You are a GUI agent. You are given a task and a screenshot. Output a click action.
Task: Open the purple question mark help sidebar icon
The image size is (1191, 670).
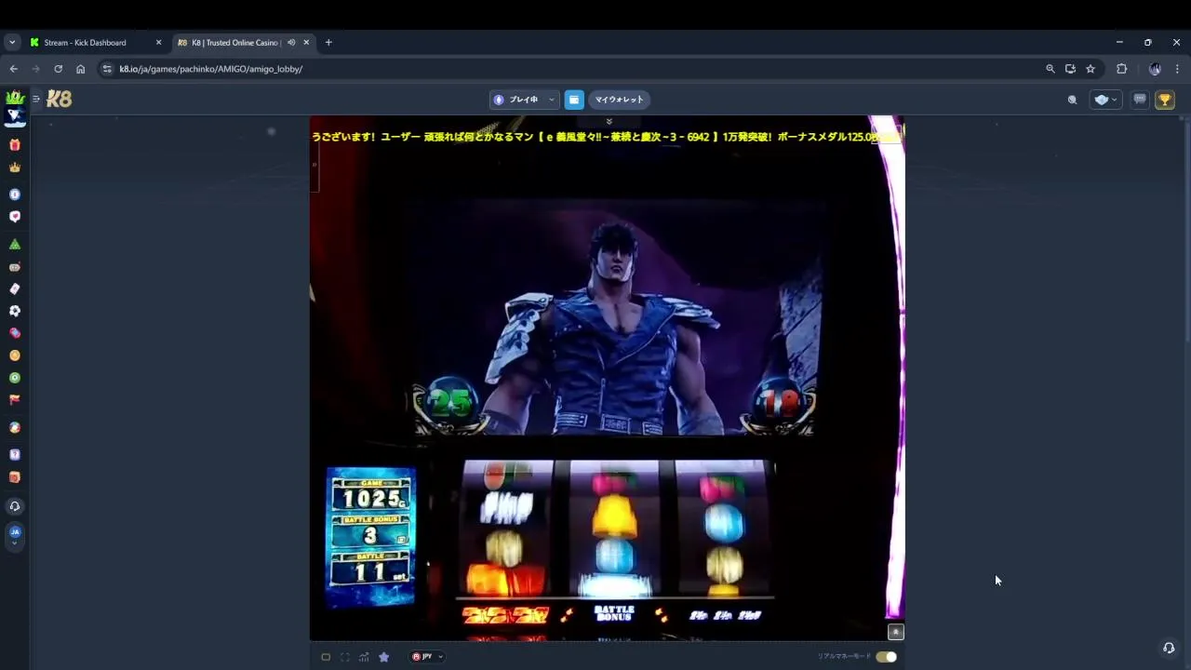pos(14,455)
